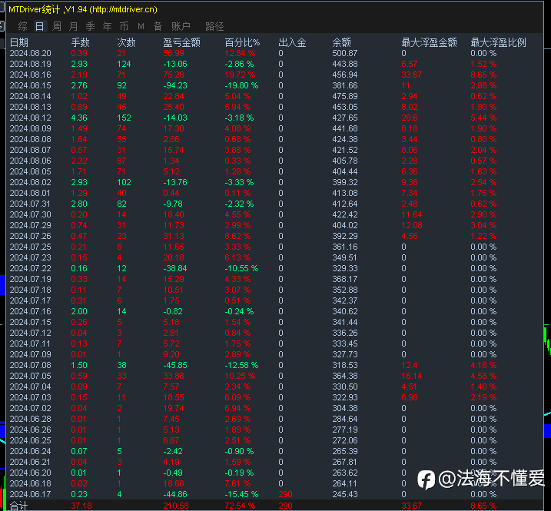This screenshot has width=551, height=511.
Task: Open the 币 currency tab
Action: (x=124, y=26)
